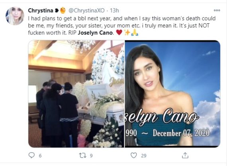Viewport: 227px width, 166px height.
Task: Open the 13h timestamp permalink
Action: click(114, 11)
